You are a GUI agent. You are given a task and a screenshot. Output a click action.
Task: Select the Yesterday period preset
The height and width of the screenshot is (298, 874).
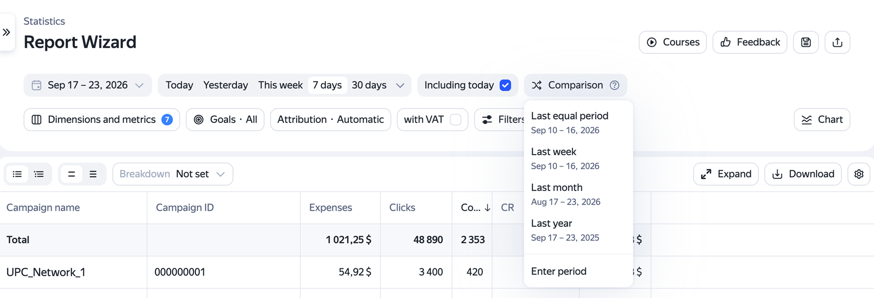pos(225,85)
